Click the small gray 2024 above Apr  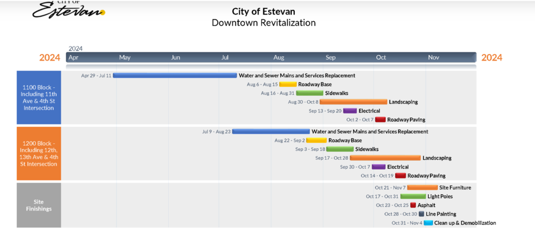75,49
